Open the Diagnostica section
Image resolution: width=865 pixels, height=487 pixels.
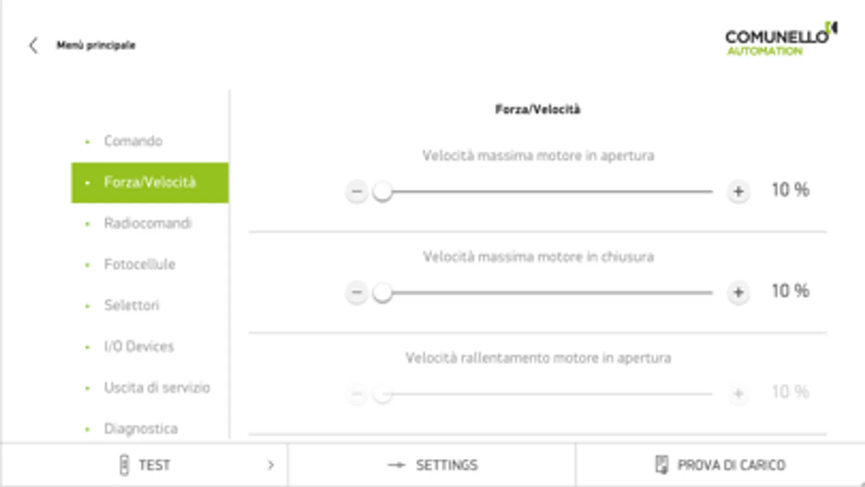[x=141, y=429]
